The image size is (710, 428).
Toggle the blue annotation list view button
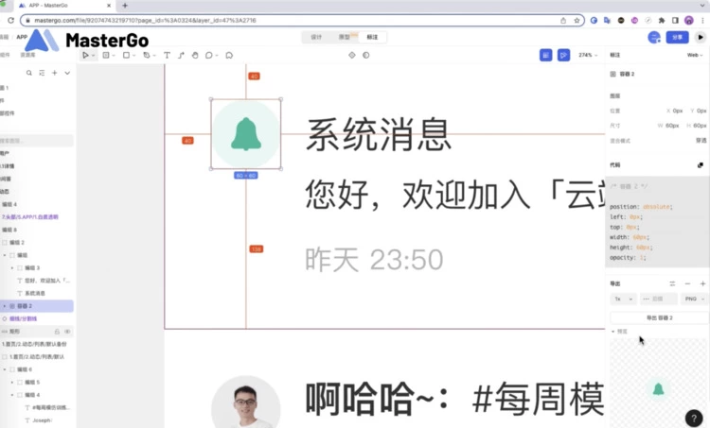click(x=546, y=56)
